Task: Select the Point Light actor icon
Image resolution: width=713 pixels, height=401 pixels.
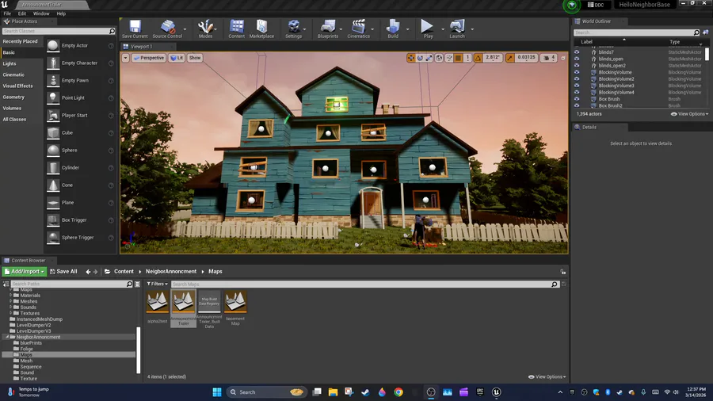Action: point(53,97)
